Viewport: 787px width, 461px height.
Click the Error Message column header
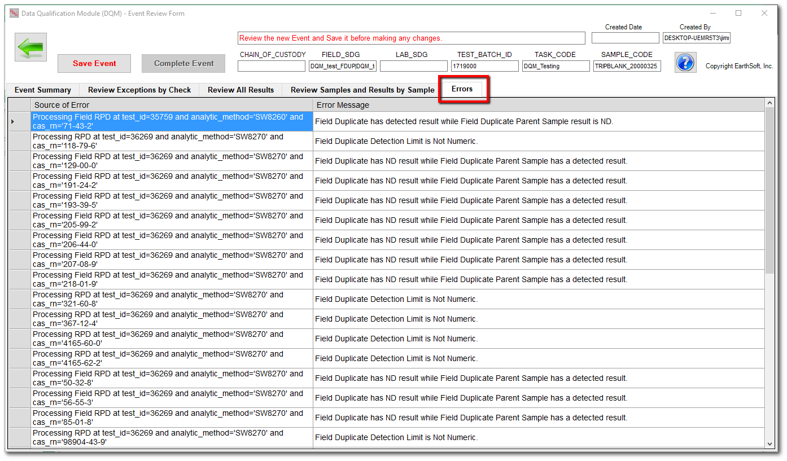(539, 105)
